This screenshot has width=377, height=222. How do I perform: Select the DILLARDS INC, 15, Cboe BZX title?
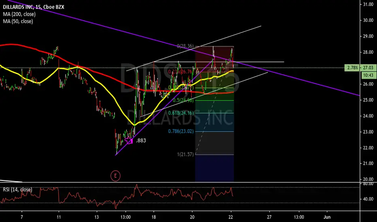[34, 7]
